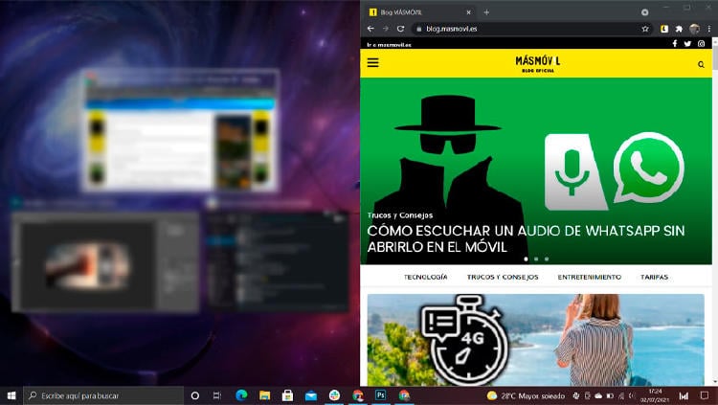718x405 pixels.
Task: Open the yellow extension icon in Chrome toolbar
Action: (664, 29)
